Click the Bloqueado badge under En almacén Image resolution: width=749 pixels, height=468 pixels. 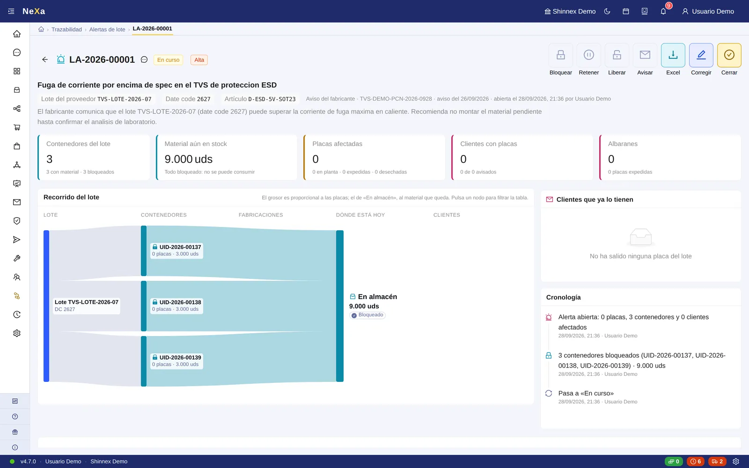367,315
